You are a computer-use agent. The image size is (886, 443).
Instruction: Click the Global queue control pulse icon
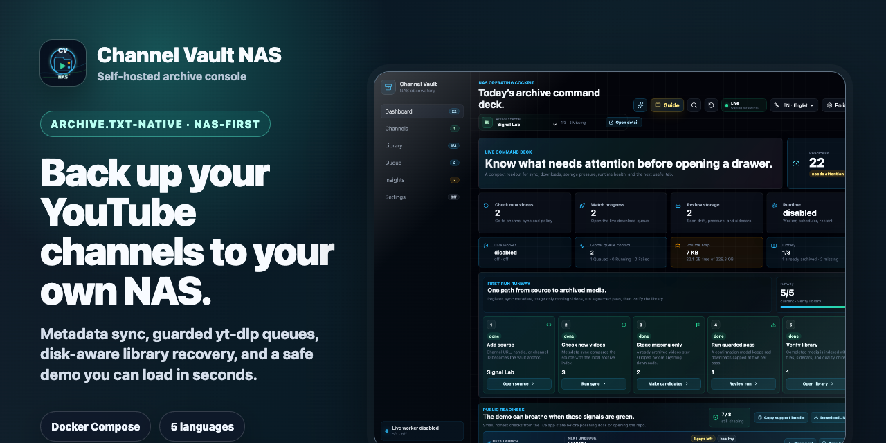click(582, 245)
